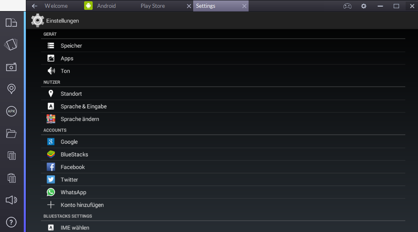Open the Standort location settings
Screen dimensions: 418x232
(223, 94)
